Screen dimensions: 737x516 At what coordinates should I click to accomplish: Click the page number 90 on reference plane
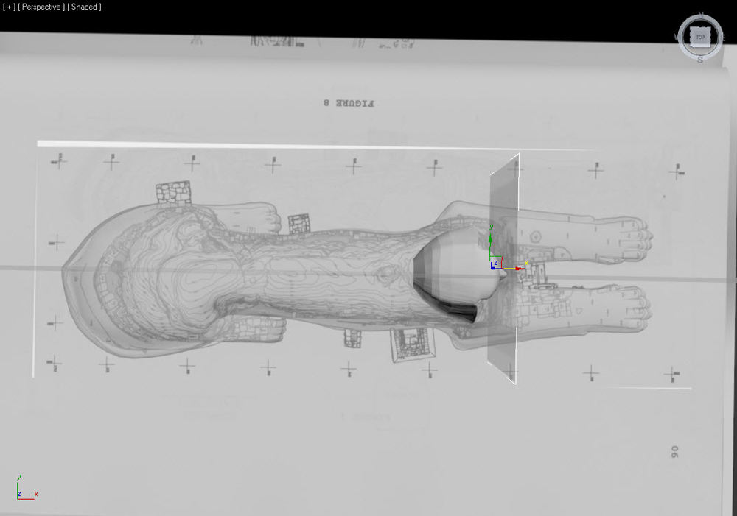click(x=674, y=452)
